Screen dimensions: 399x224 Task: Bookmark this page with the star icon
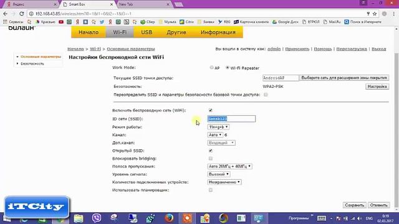[375, 14]
